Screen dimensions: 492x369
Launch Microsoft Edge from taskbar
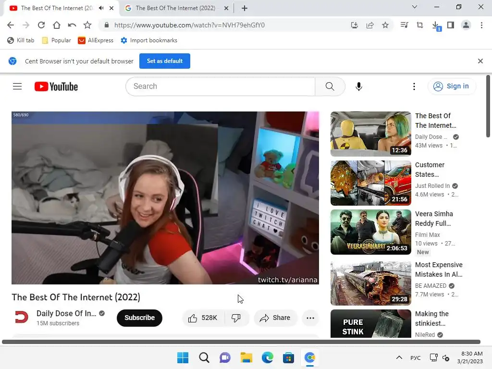[x=267, y=357]
